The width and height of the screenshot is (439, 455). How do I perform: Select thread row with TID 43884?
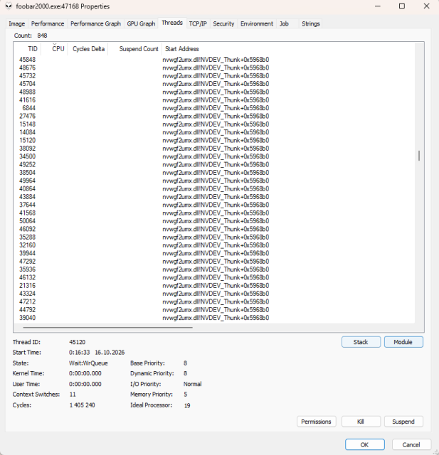click(x=214, y=197)
